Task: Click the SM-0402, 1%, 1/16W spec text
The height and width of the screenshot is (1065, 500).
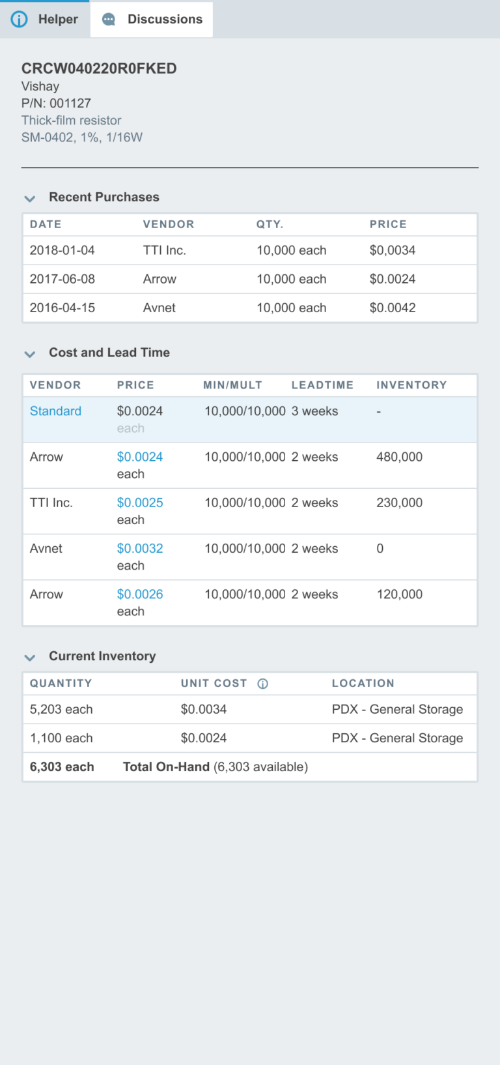Action: (x=82, y=137)
